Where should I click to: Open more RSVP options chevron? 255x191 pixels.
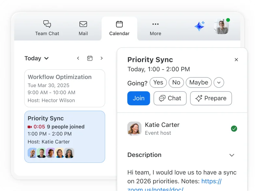coord(219,83)
